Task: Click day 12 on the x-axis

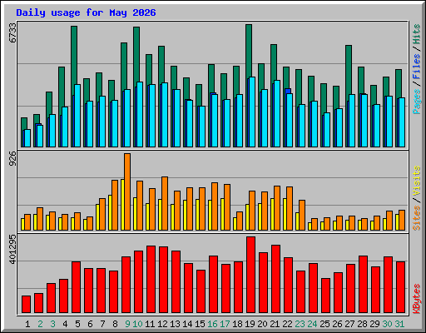Action: (162, 324)
